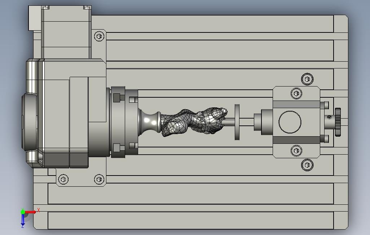The image size is (370, 235).
Task: Select the inner bottom screw on tailstock clamp
Action: (x=296, y=151)
